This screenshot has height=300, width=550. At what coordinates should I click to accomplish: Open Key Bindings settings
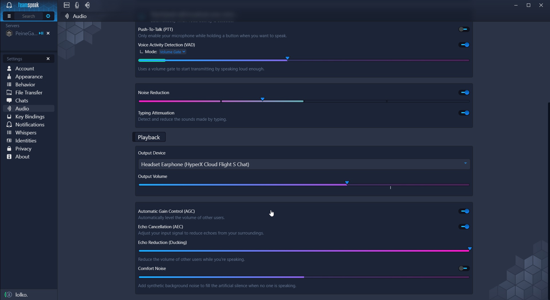point(30,117)
